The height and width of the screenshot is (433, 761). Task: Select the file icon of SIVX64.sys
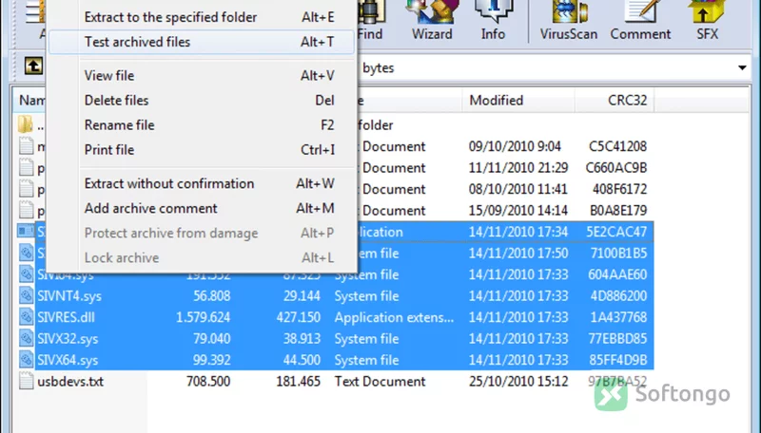27,360
